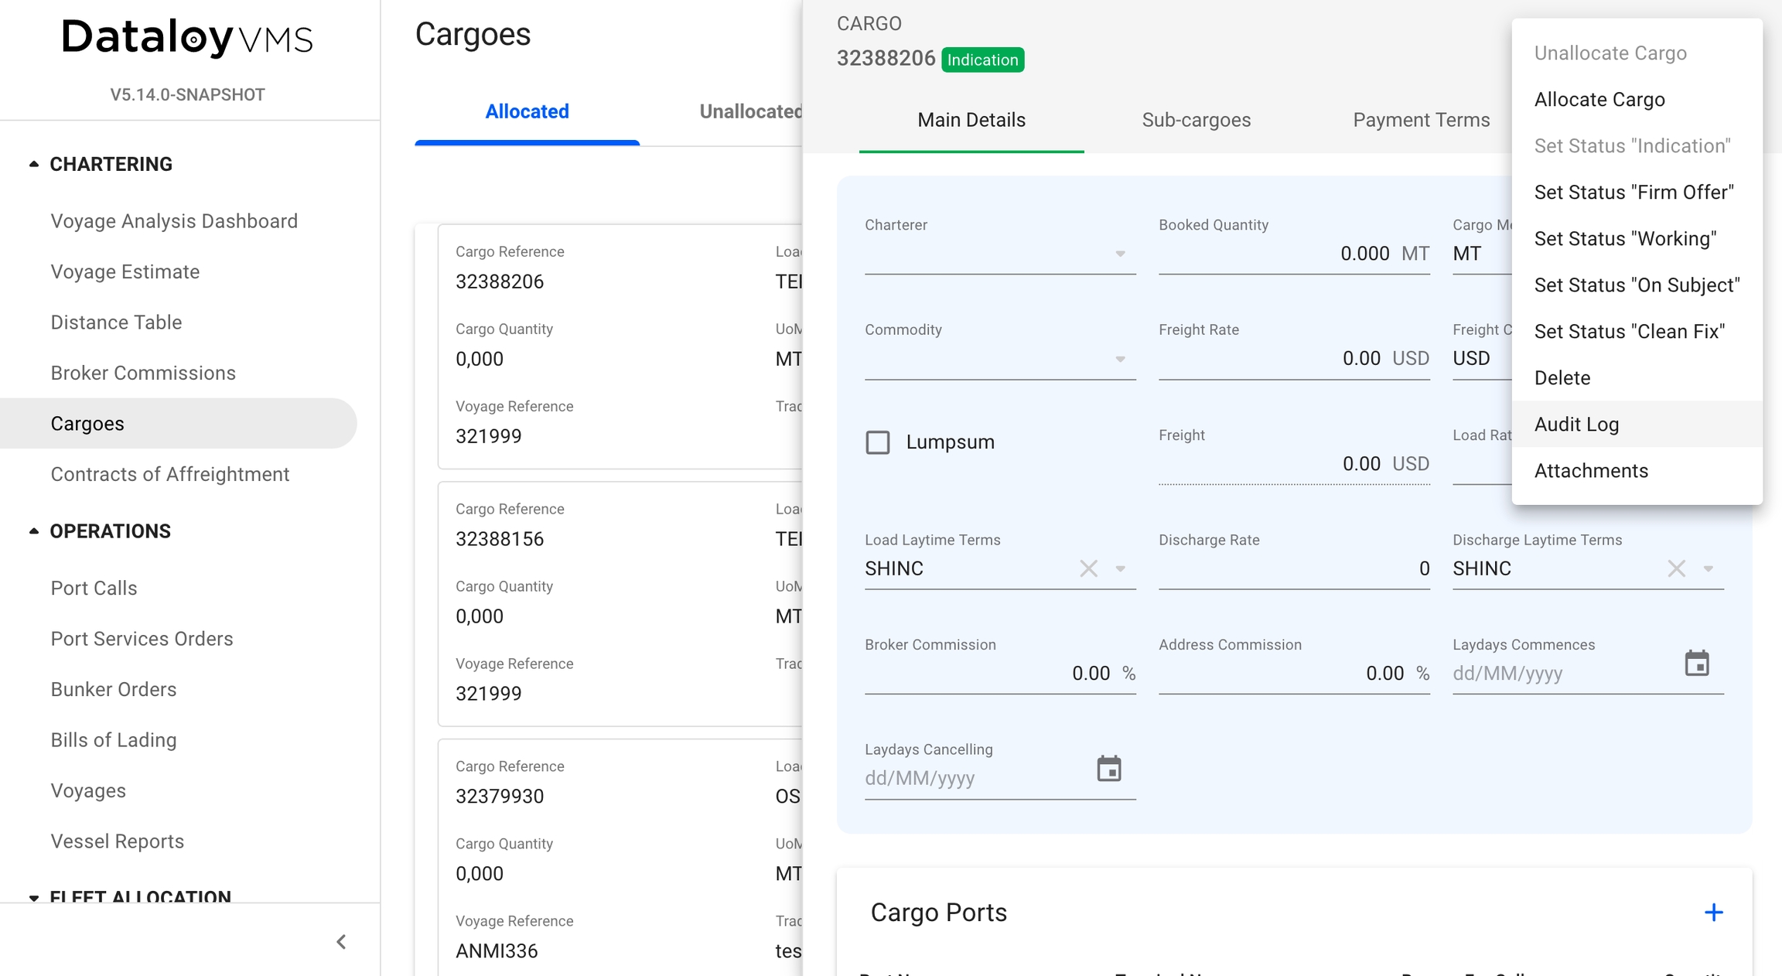Add a new cargo port with plus icon
The width and height of the screenshot is (1782, 976).
[x=1713, y=913]
